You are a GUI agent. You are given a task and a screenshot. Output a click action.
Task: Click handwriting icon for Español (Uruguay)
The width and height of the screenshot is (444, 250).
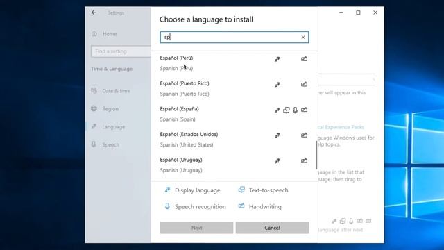point(304,161)
